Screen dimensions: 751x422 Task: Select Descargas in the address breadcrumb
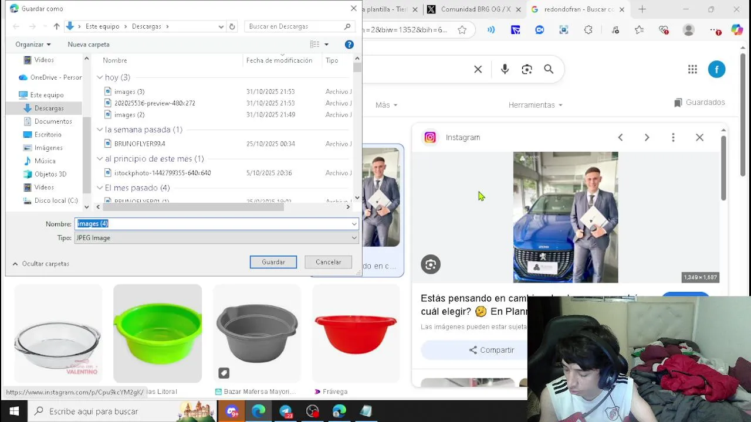click(x=146, y=26)
